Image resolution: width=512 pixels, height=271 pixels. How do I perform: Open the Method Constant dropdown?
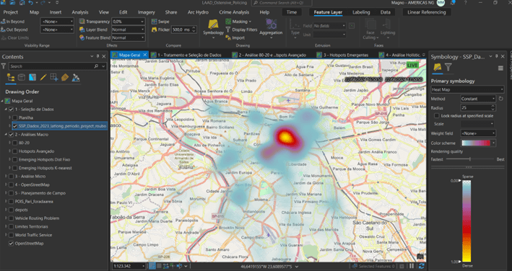coord(478,99)
